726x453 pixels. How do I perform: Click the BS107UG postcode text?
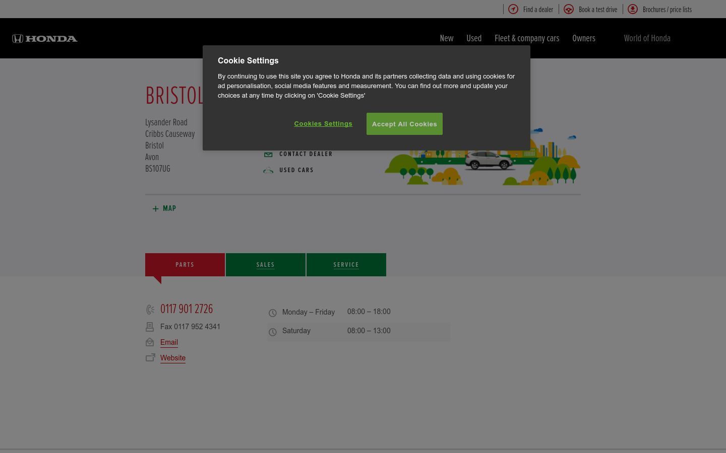pyautogui.click(x=158, y=169)
